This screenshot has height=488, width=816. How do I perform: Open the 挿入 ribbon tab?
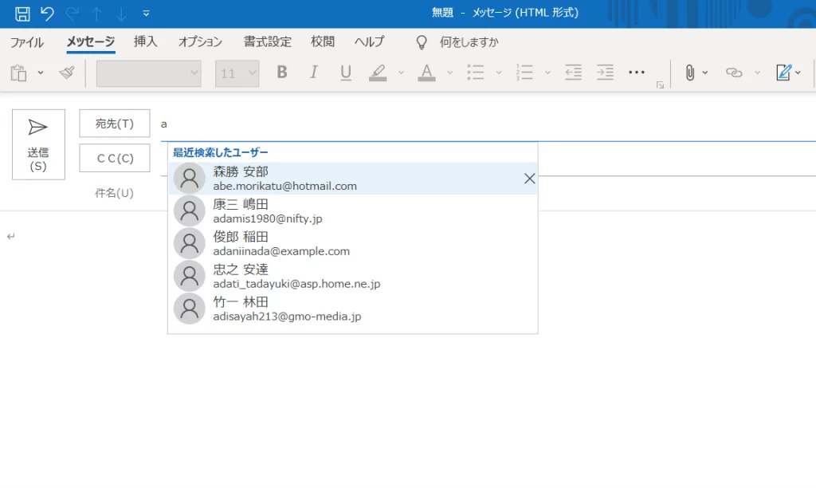(x=146, y=41)
